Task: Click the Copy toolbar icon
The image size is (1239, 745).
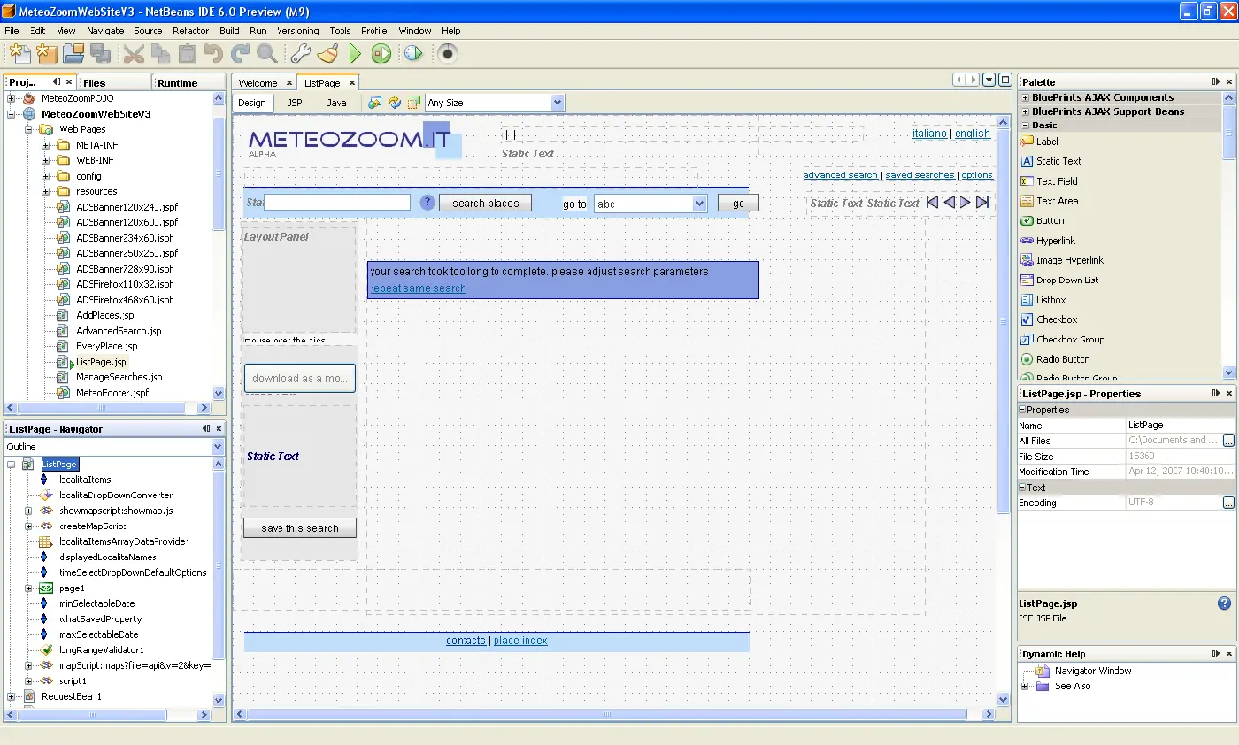Action: [x=160, y=54]
